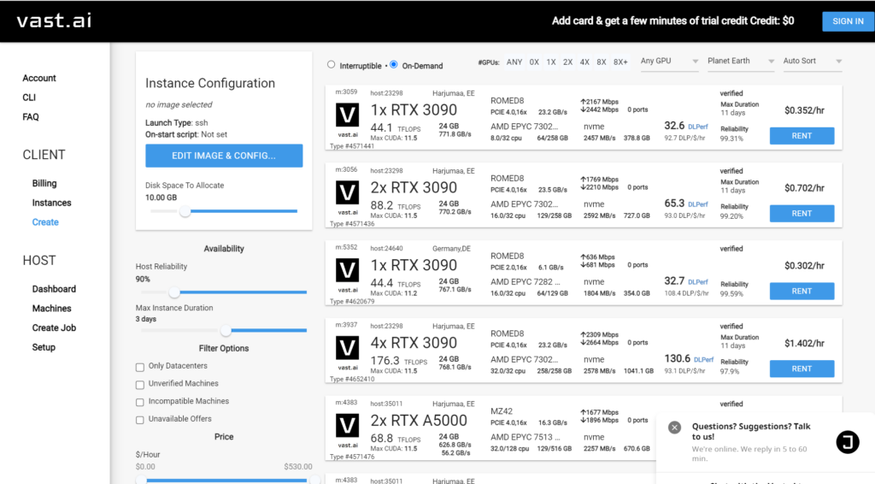Open Create Job page
Viewport: 875px width, 484px height.
(54, 328)
